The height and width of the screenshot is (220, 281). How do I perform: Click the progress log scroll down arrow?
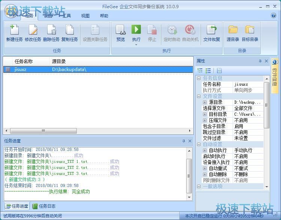click(x=189, y=197)
